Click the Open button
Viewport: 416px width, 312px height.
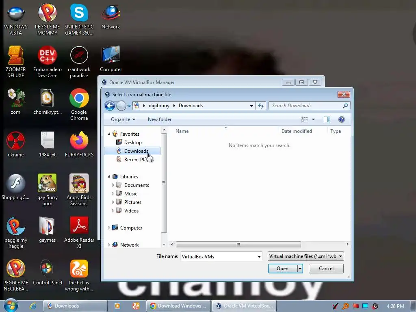(x=283, y=269)
